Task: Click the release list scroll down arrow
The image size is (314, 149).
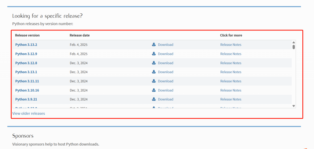Action: click(294, 106)
